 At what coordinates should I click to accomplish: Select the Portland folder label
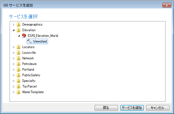[28, 70]
